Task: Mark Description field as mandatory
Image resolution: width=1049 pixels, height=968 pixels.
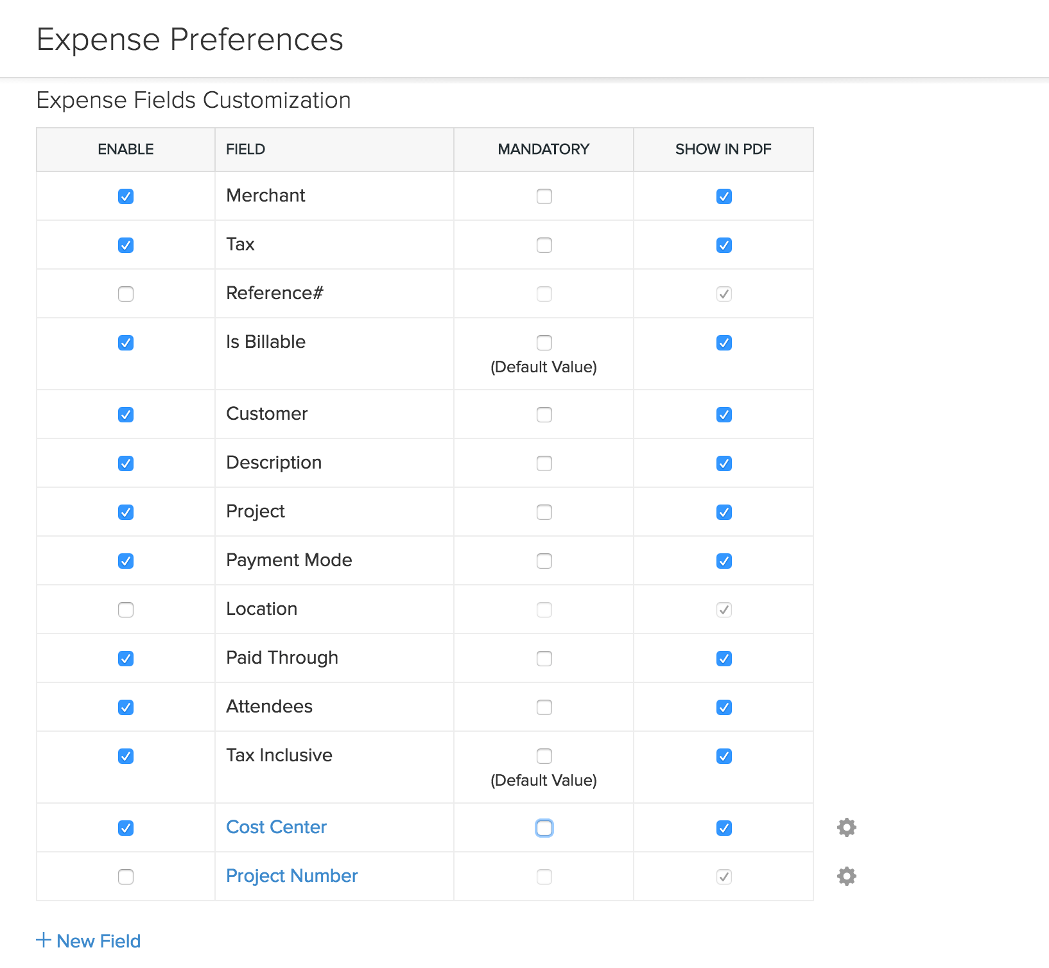Action: click(544, 463)
